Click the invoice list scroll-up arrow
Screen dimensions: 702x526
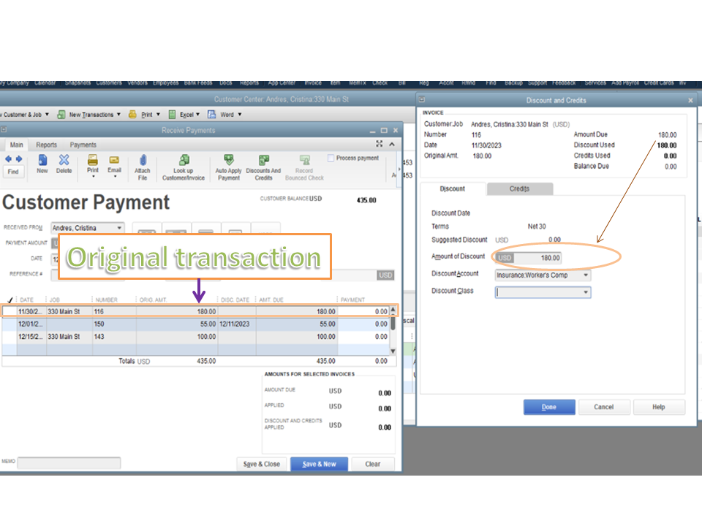tap(393, 310)
